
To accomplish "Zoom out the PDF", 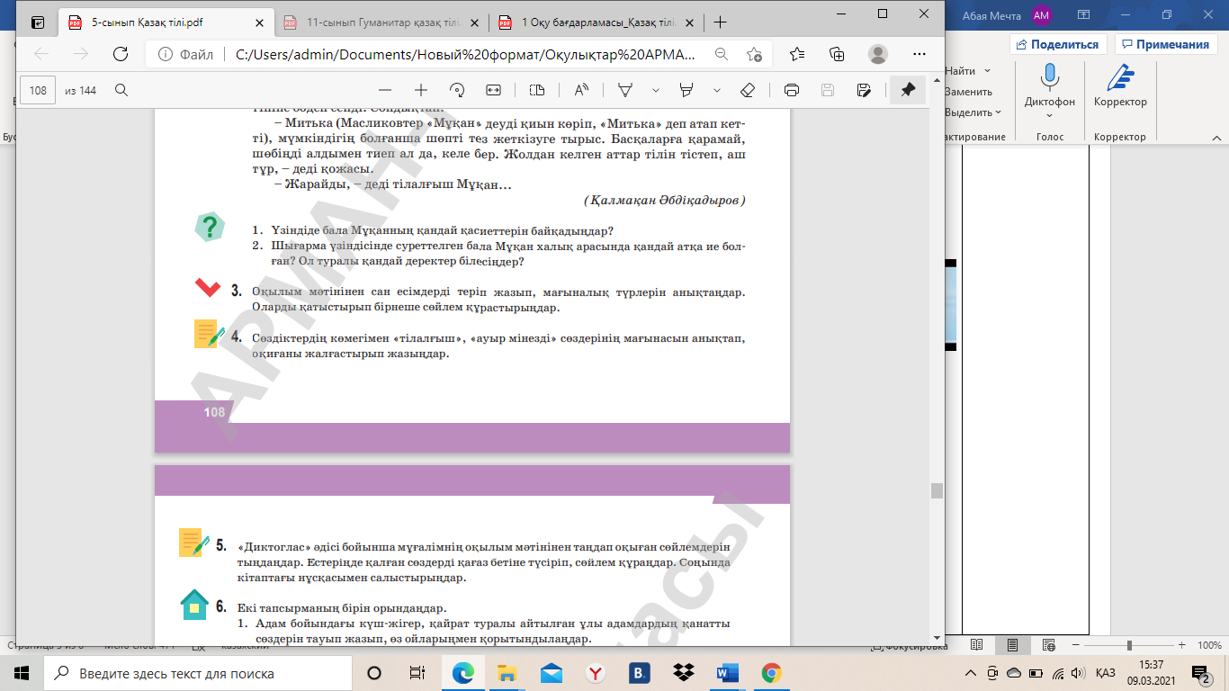I will pyautogui.click(x=385, y=90).
